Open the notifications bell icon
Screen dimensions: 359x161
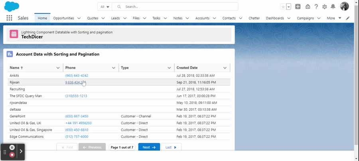tap(333, 7)
